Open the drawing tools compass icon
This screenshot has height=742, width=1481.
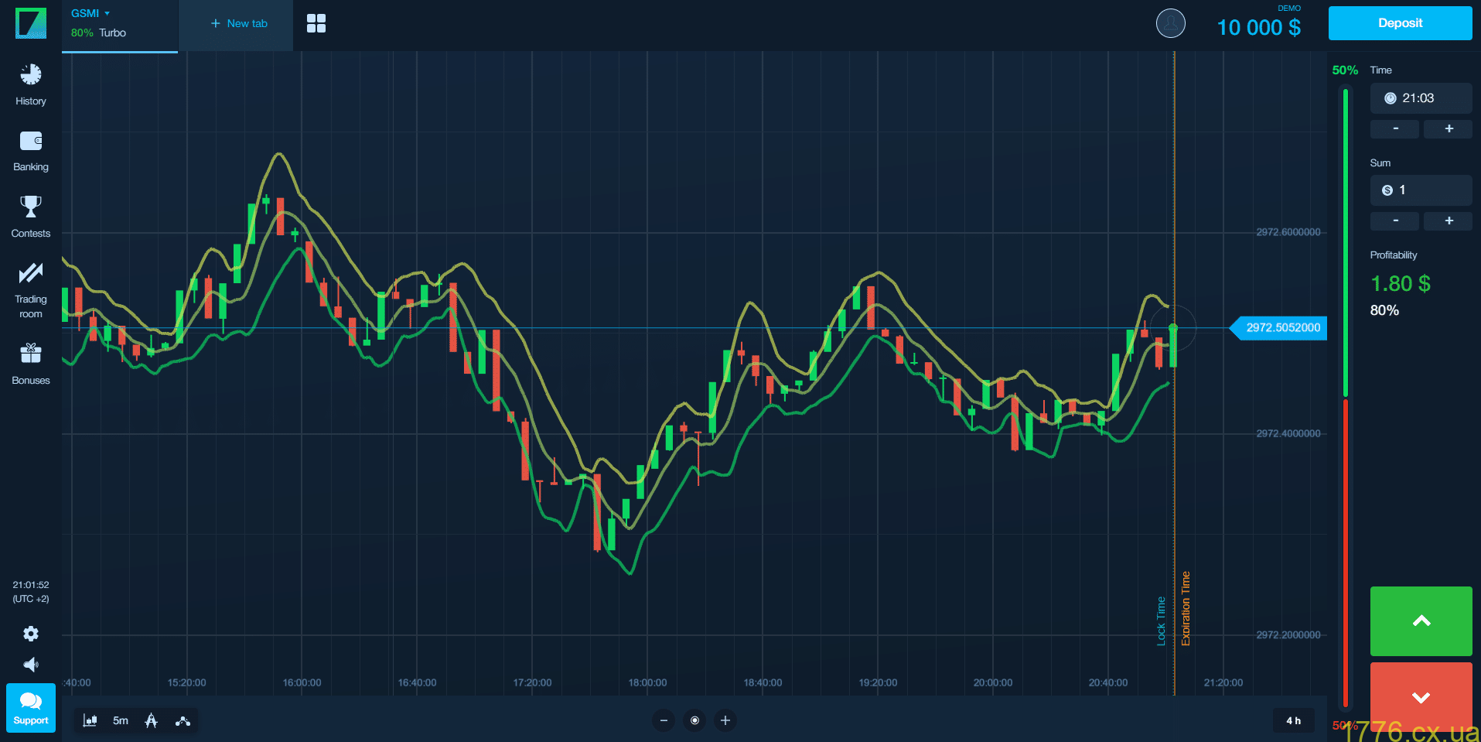[x=152, y=720]
